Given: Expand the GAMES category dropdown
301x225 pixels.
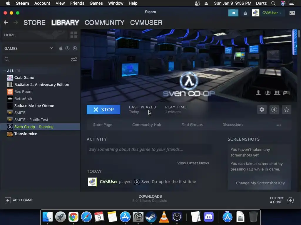Looking at the screenshot, I should pos(51,48).
